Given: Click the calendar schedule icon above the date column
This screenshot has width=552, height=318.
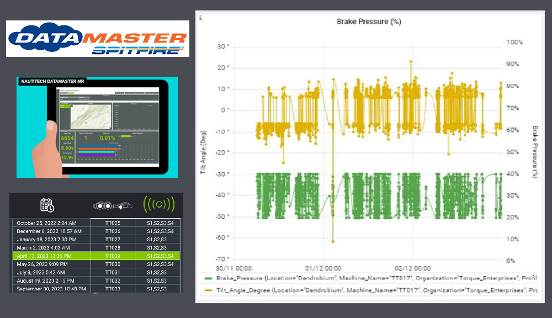Looking at the screenshot, I should 47,204.
